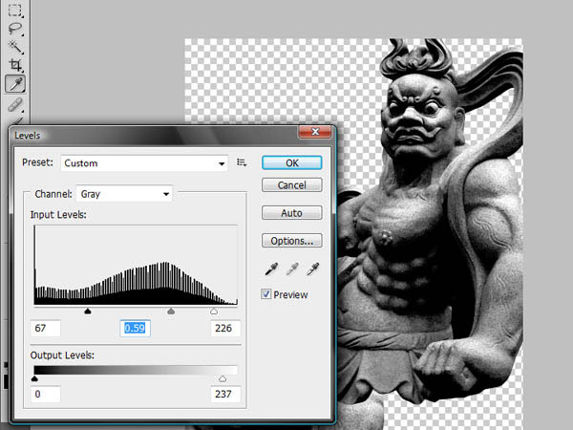Click the midtone input field showing 0.59
The height and width of the screenshot is (430, 573).
pos(135,328)
